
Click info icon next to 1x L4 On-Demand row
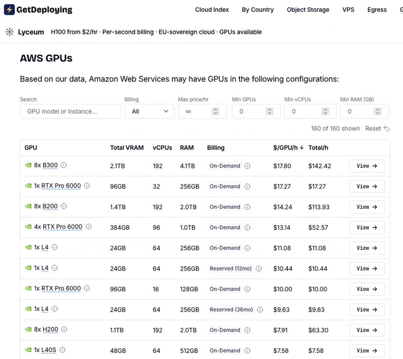click(x=55, y=247)
